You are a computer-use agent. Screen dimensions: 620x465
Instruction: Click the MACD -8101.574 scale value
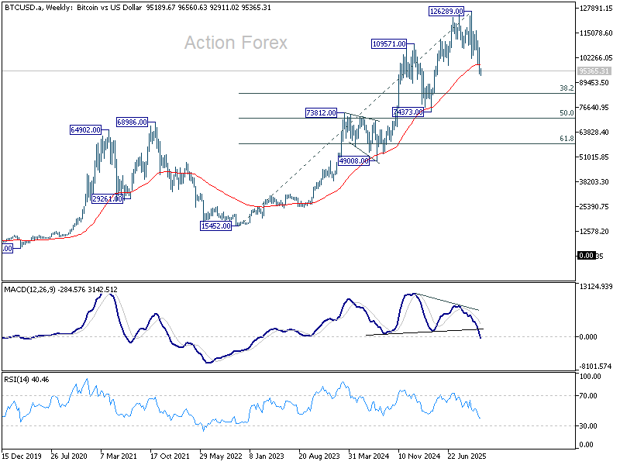pos(595,367)
